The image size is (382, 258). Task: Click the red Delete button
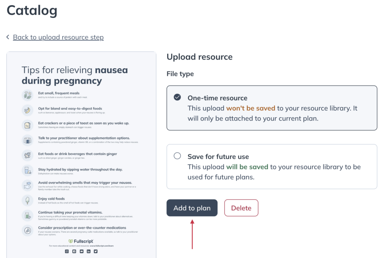click(241, 208)
